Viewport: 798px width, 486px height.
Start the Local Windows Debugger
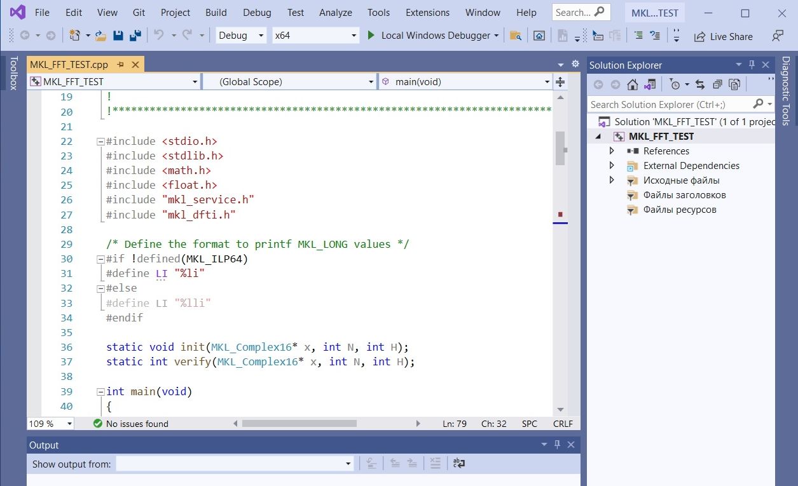[432, 36]
